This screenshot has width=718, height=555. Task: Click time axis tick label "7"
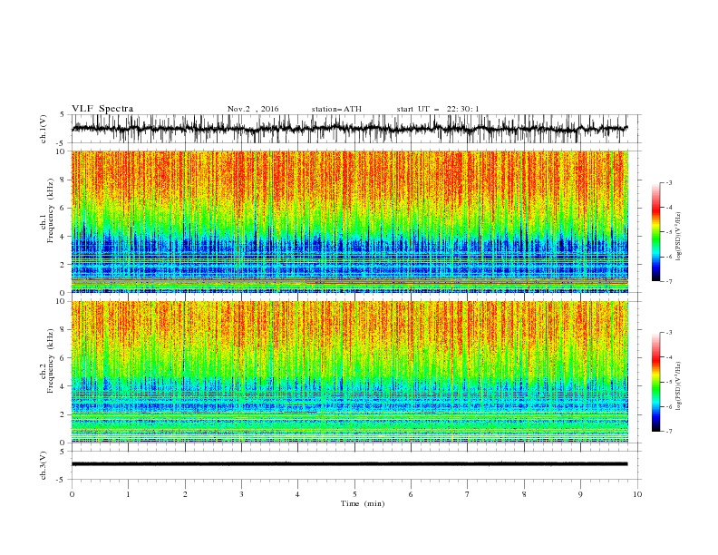click(468, 494)
